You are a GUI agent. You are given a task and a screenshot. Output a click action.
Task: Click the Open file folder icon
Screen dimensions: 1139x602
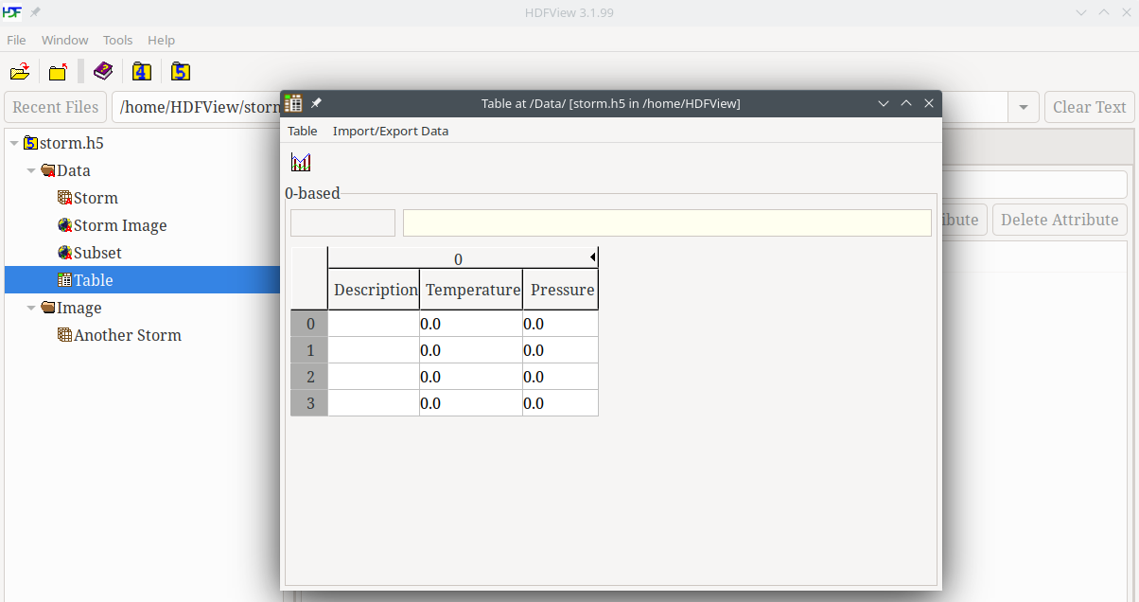19,72
